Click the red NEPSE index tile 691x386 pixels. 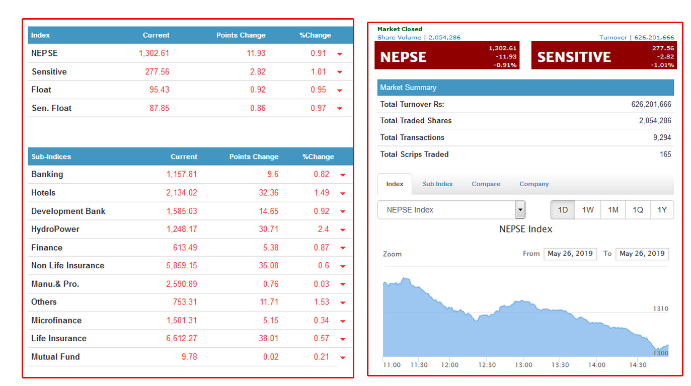point(447,55)
